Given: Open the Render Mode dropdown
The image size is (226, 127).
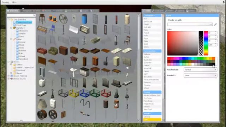Looking at the screenshot, I should point(200,70).
